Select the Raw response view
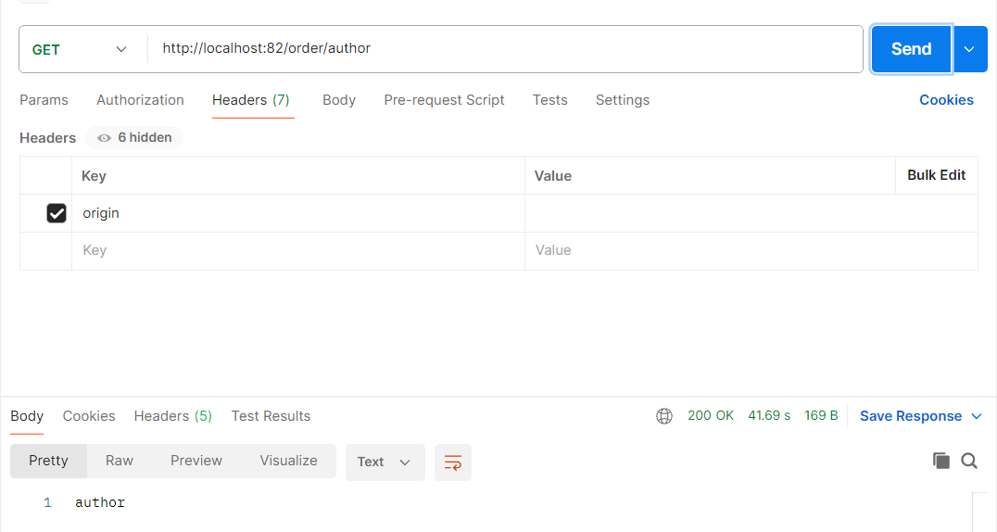997x532 pixels. tap(120, 461)
